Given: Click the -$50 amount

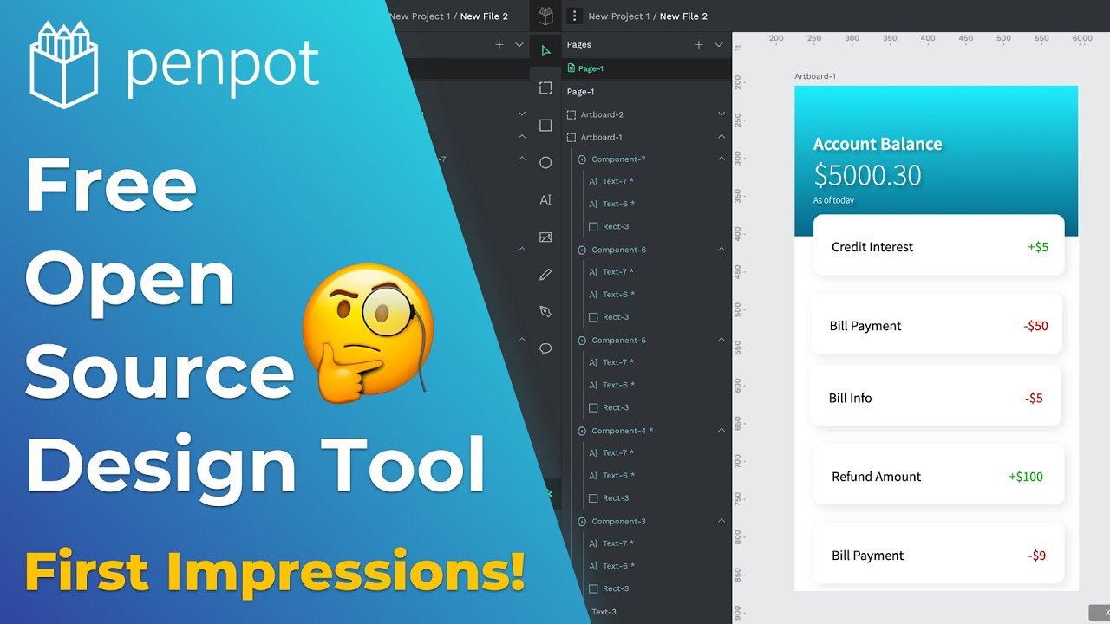Looking at the screenshot, I should click(1035, 326).
